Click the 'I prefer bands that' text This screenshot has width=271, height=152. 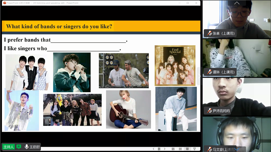(27, 40)
